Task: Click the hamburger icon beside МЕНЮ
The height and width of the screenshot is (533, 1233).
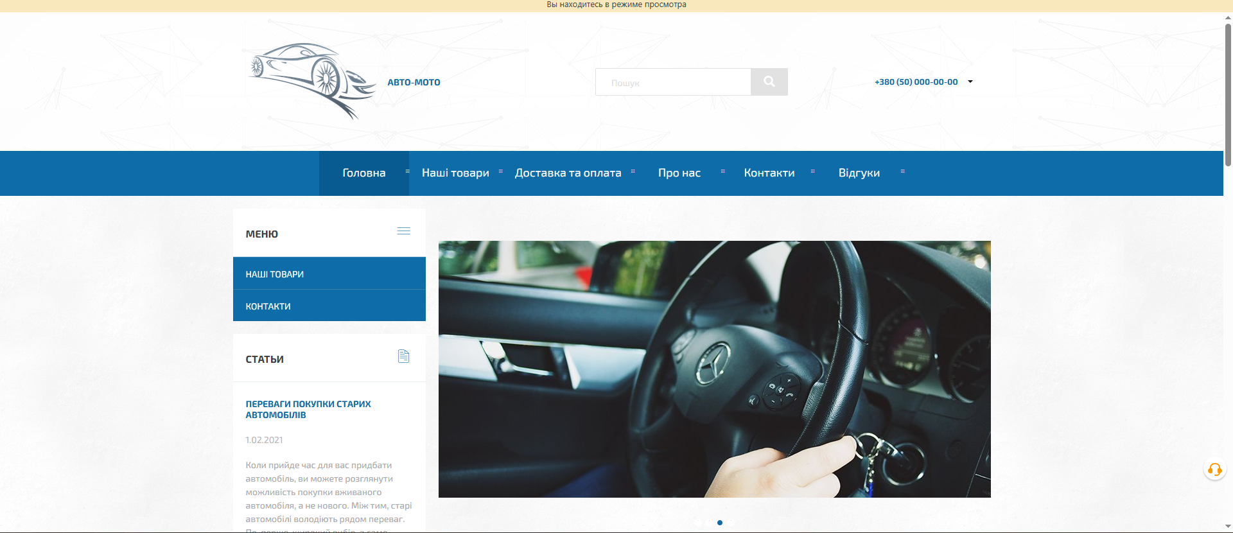Action: click(403, 231)
